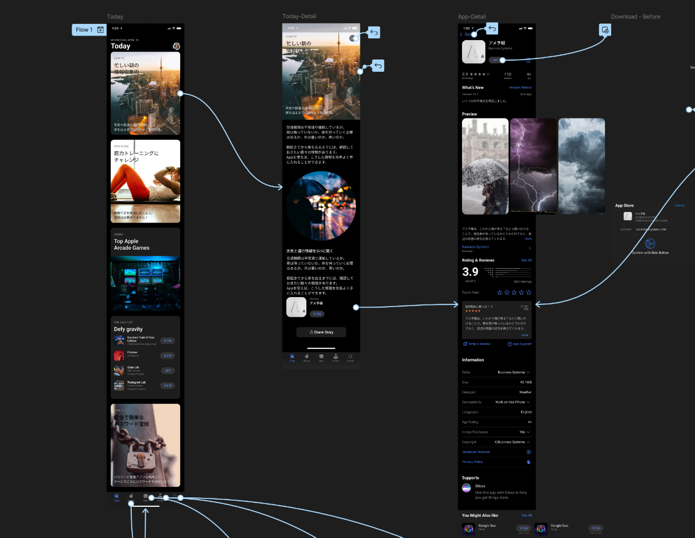Select the Search tab in Today-Detail tab bar
This screenshot has width=695, height=538.
click(x=350, y=358)
